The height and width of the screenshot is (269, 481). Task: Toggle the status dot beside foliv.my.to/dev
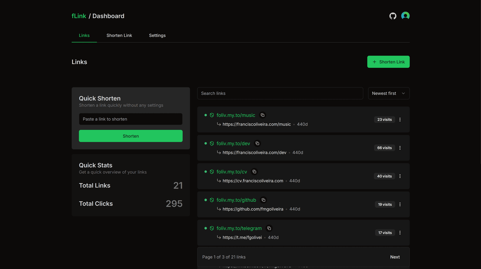[206, 143]
